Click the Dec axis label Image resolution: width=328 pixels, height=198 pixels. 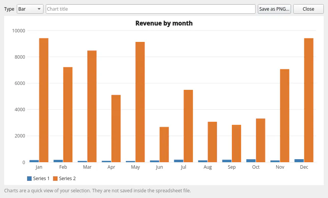point(304,167)
